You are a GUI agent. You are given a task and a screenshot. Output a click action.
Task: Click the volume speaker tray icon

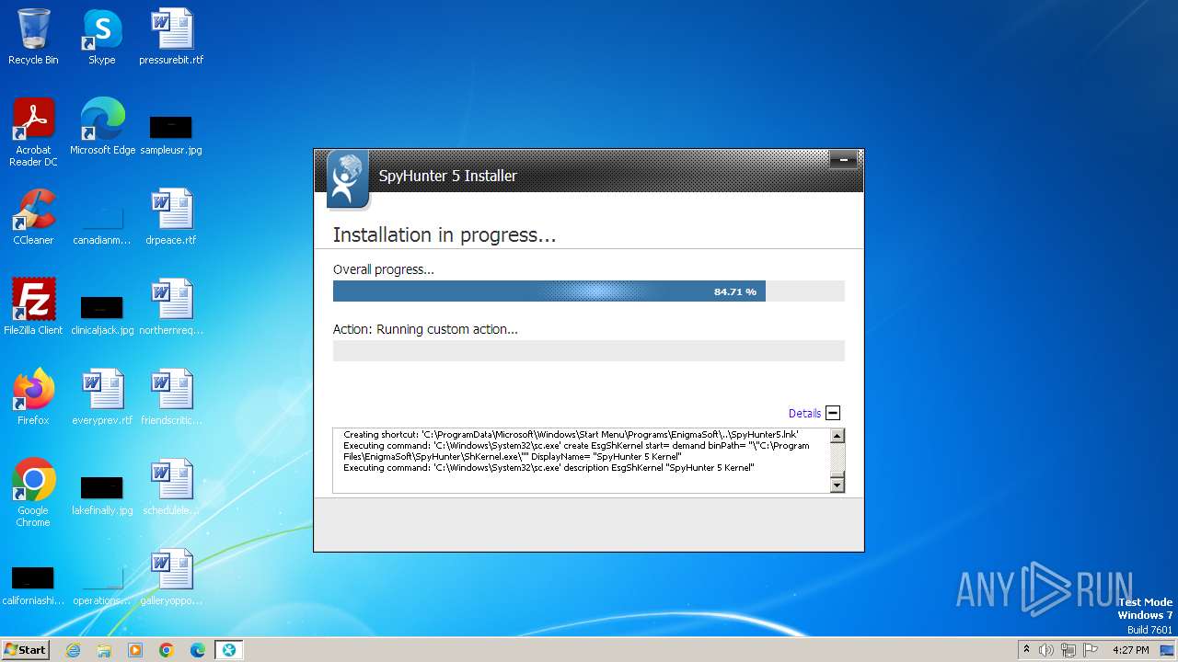coord(1046,650)
